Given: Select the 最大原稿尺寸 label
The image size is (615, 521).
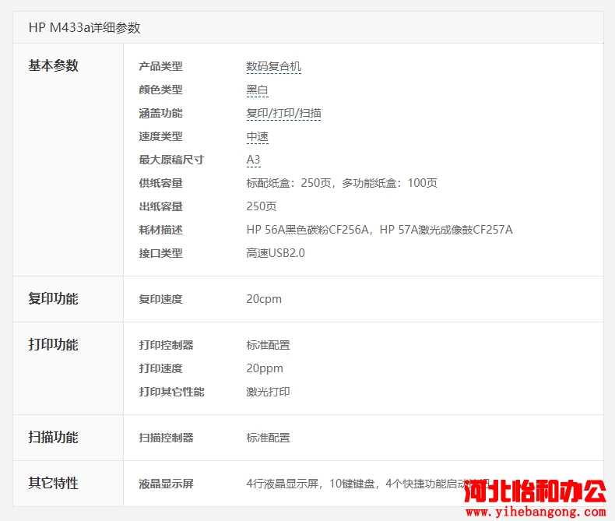Looking at the screenshot, I should pos(171,160).
